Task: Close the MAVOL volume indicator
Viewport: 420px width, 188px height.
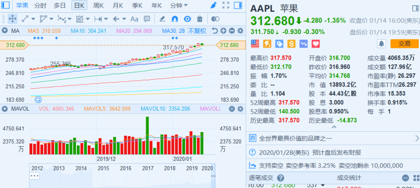Action: coord(232,109)
